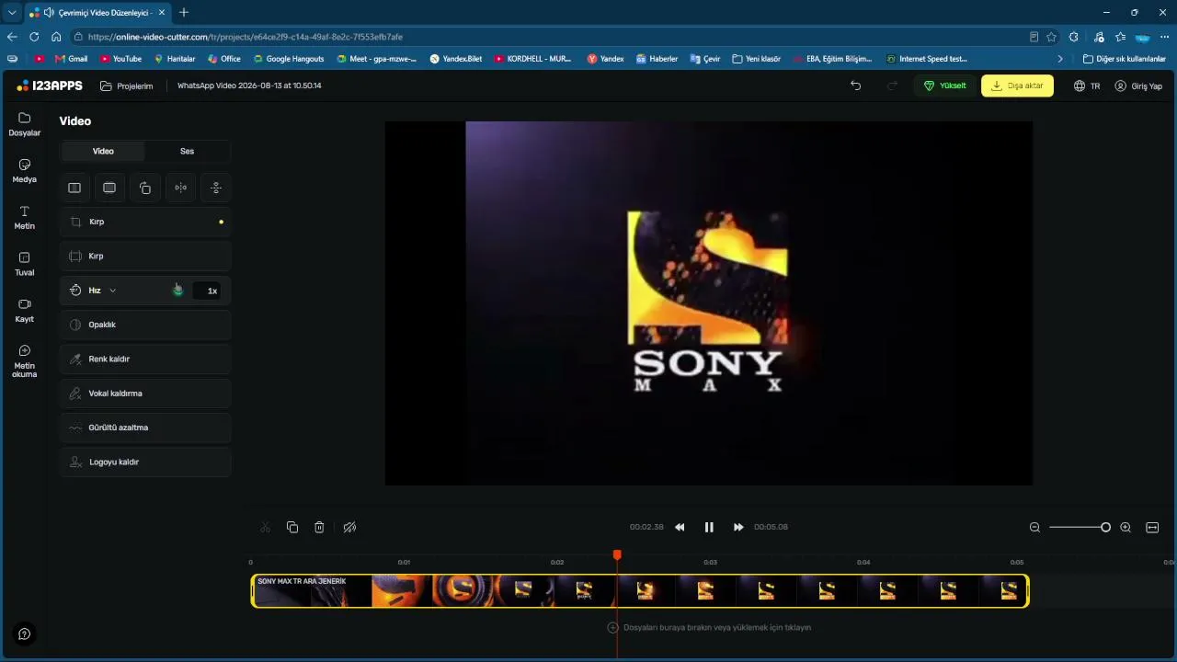Screen dimensions: 1177x662
Task: Click the crossed-out eye hide clip icon
Action: click(349, 527)
